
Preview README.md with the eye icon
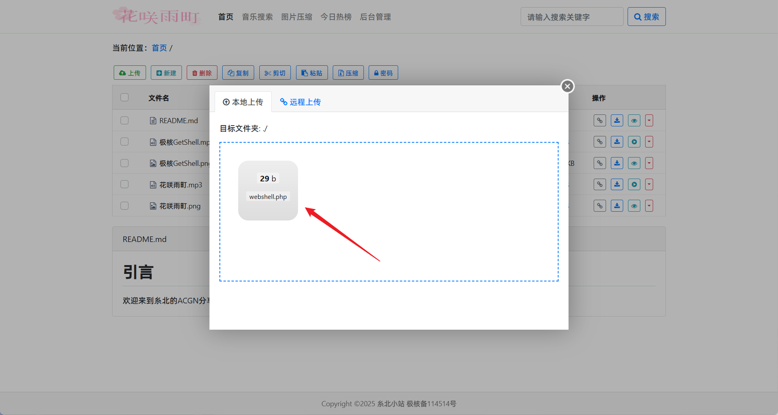click(x=634, y=120)
